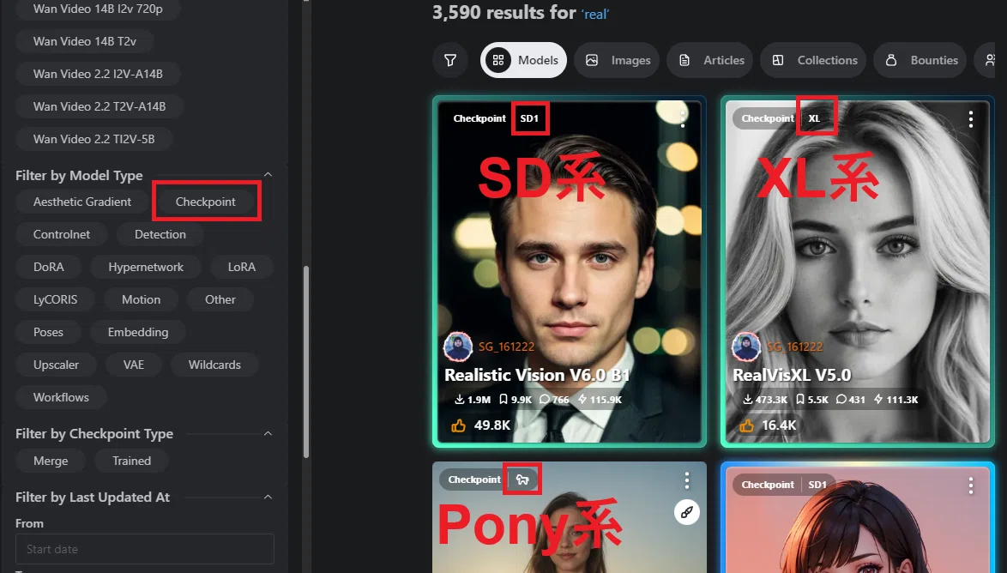Image resolution: width=1007 pixels, height=573 pixels.
Task: Click the SG_161222 avatar on Realistic Vision card
Action: coord(458,347)
